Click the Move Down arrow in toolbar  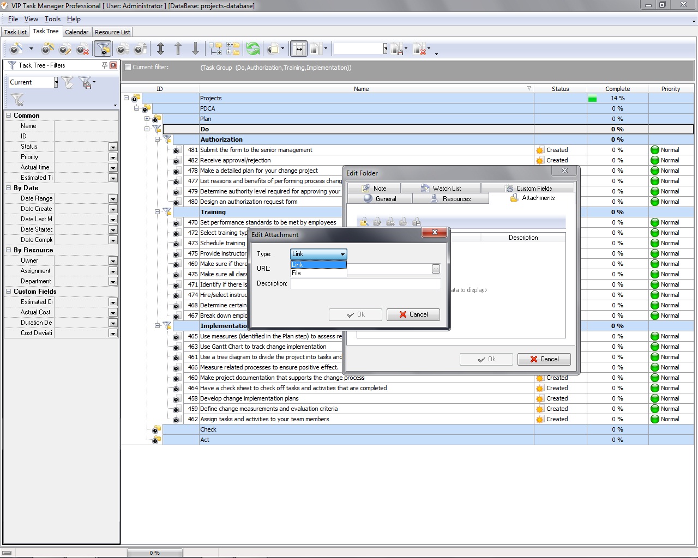point(195,49)
